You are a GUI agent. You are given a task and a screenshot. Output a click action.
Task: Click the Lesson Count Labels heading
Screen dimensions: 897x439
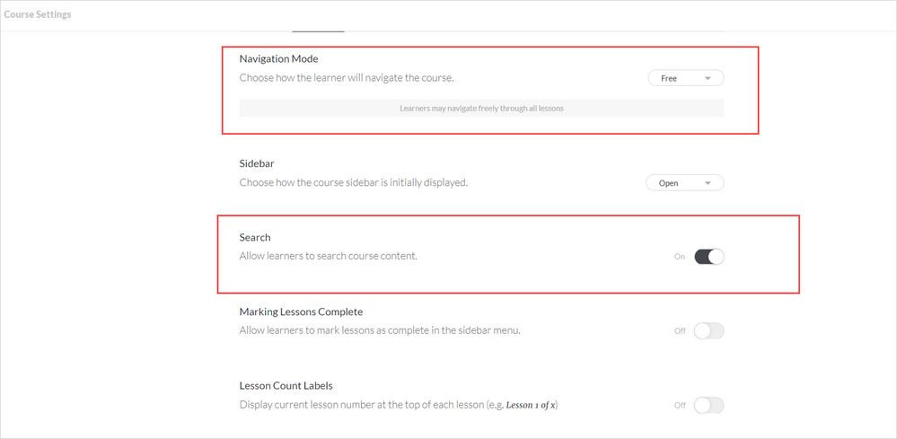(286, 385)
